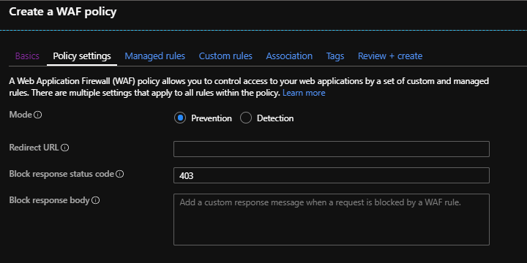The width and height of the screenshot is (527, 263).
Task: Go to the Custom rules tab
Action: coord(225,56)
